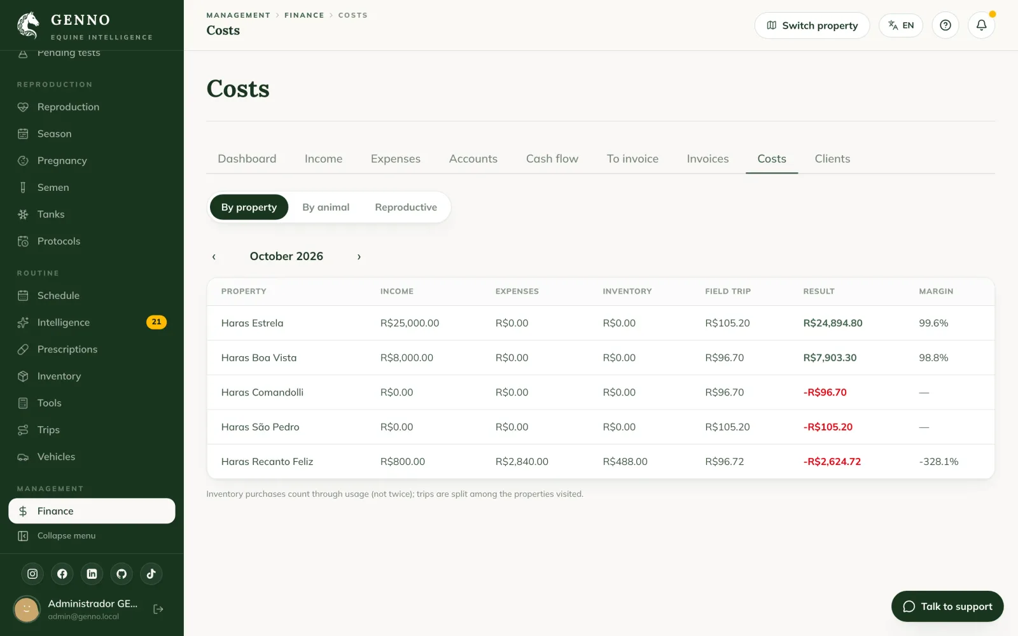Click the October 2026 month label
The image size is (1018, 636).
[286, 256]
